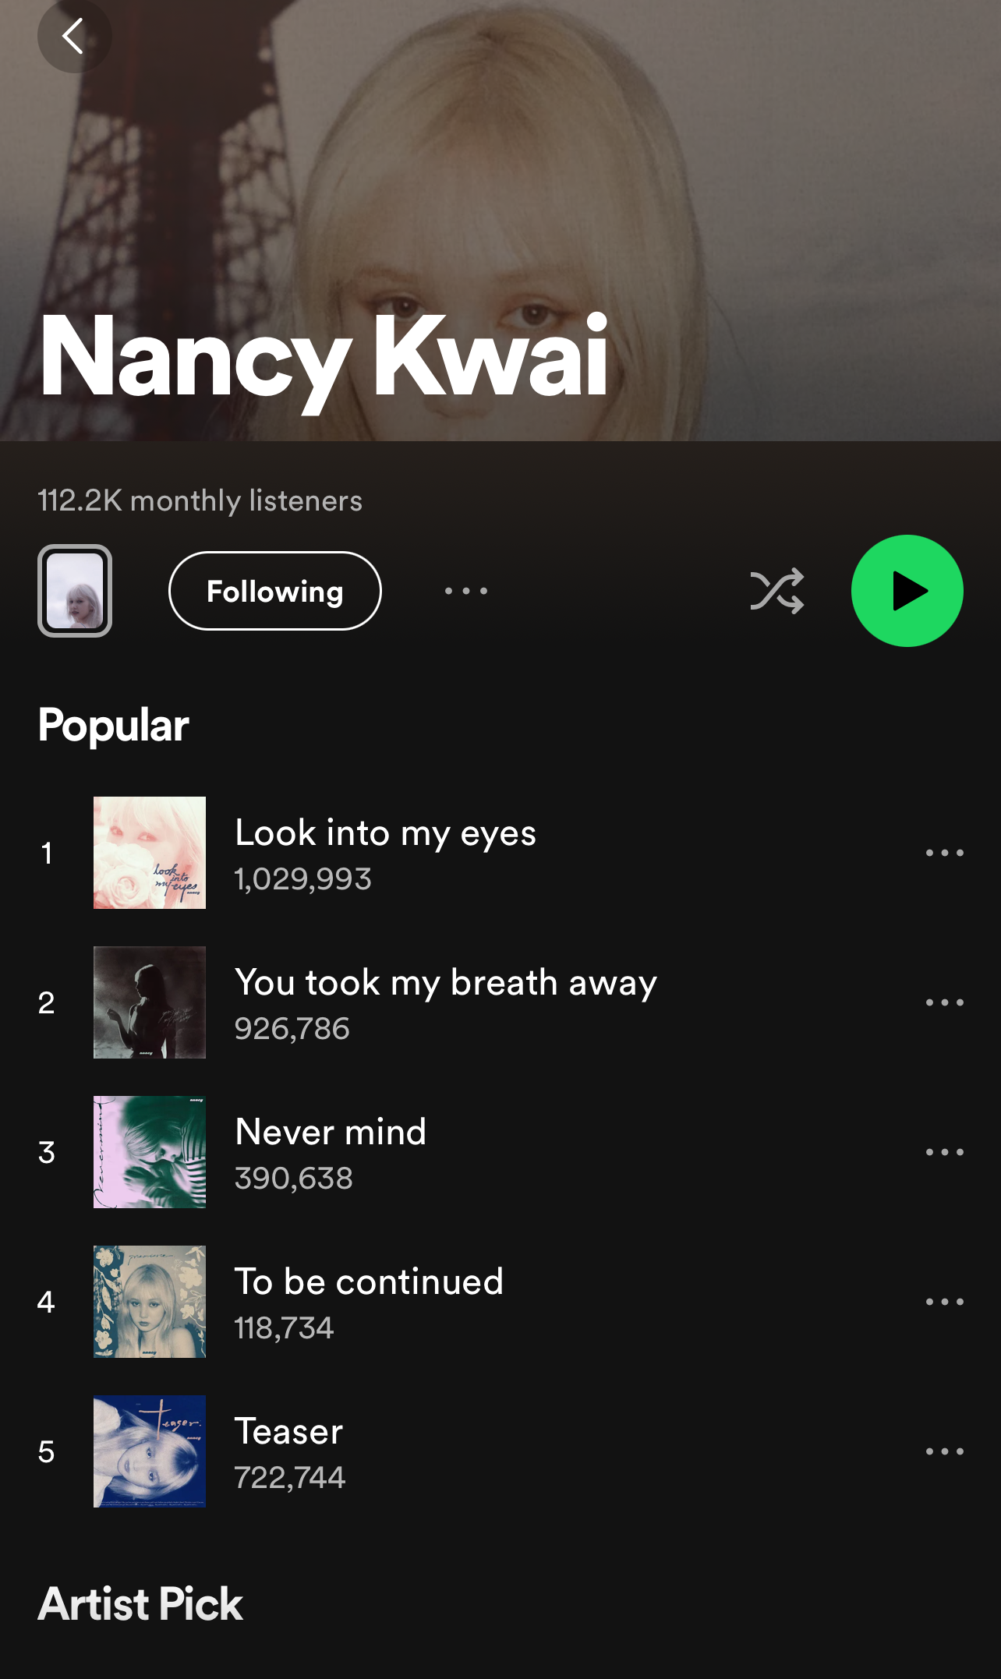The image size is (1001, 1679).
Task: Go back using the top-left arrow
Action: (x=74, y=36)
